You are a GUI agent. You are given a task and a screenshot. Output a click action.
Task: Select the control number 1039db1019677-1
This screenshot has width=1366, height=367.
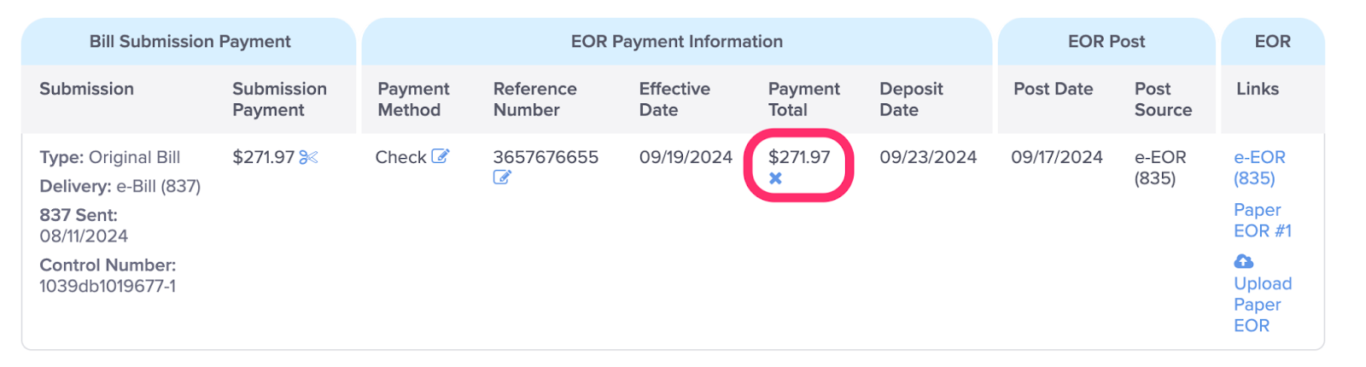pos(108,286)
